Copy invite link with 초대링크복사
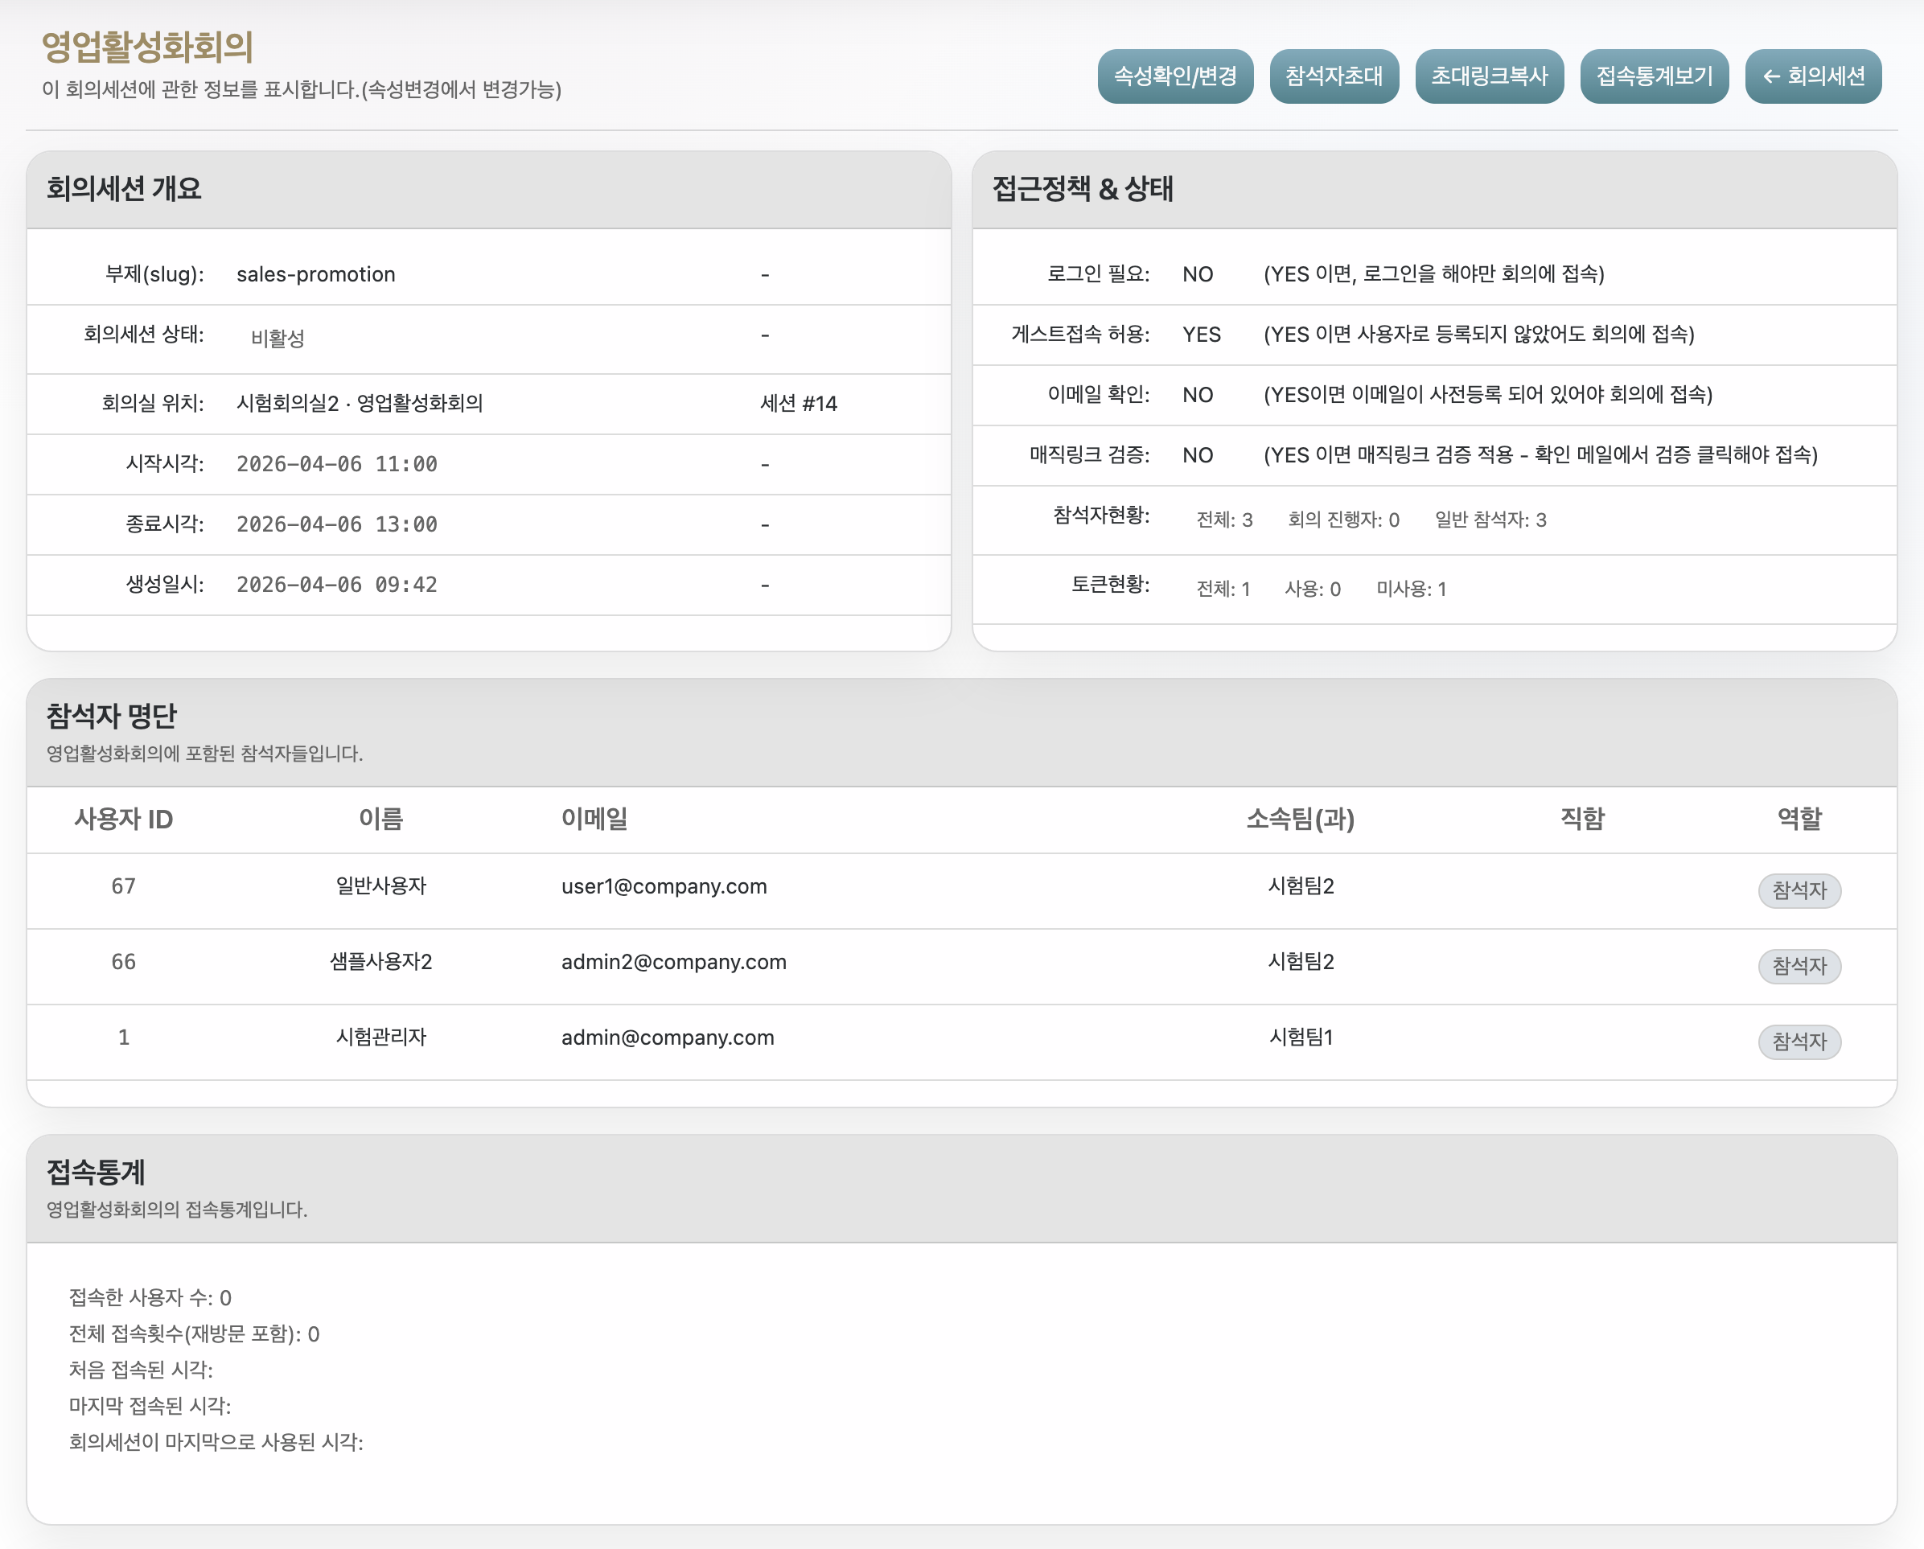Image resolution: width=1924 pixels, height=1549 pixels. click(1489, 76)
